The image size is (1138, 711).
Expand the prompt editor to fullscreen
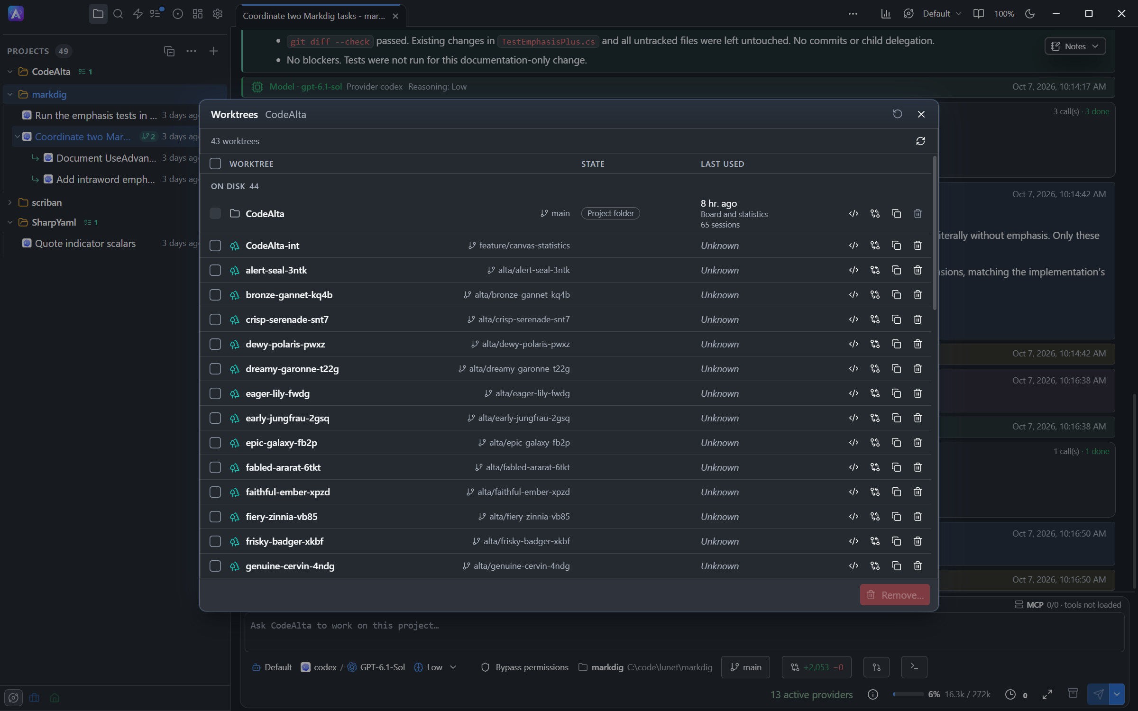(1047, 694)
